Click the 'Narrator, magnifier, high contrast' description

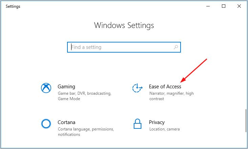coord(171,93)
